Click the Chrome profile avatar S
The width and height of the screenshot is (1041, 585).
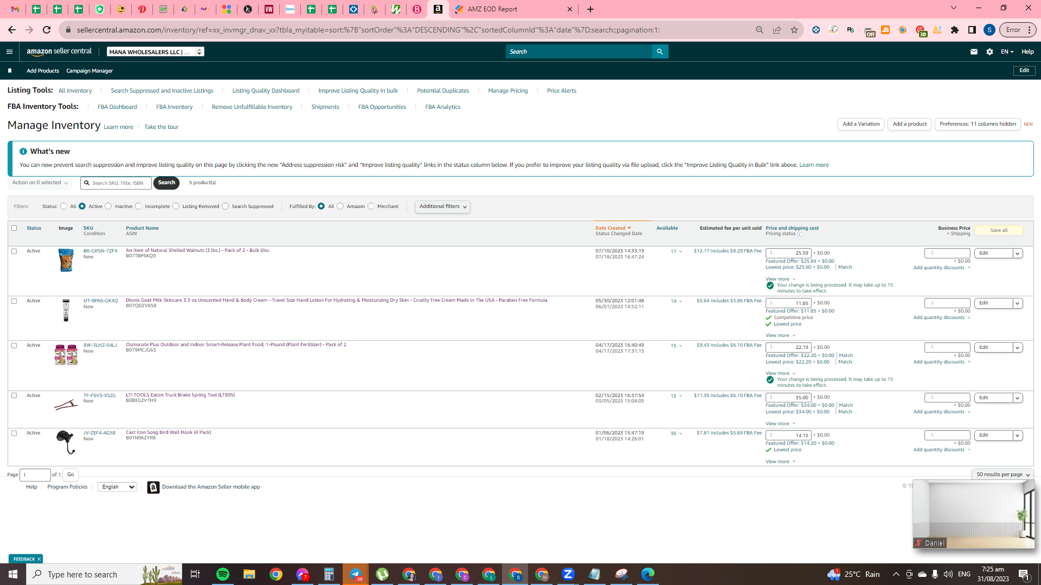(x=989, y=30)
